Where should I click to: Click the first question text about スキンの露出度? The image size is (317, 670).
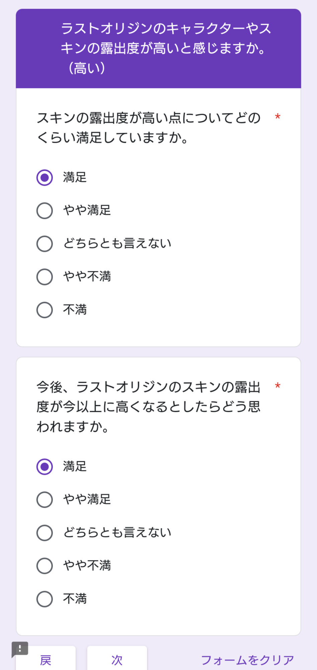(x=148, y=128)
